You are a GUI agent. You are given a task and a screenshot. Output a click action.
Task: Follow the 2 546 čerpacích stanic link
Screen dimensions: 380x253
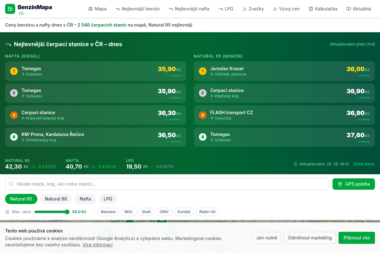(x=102, y=25)
